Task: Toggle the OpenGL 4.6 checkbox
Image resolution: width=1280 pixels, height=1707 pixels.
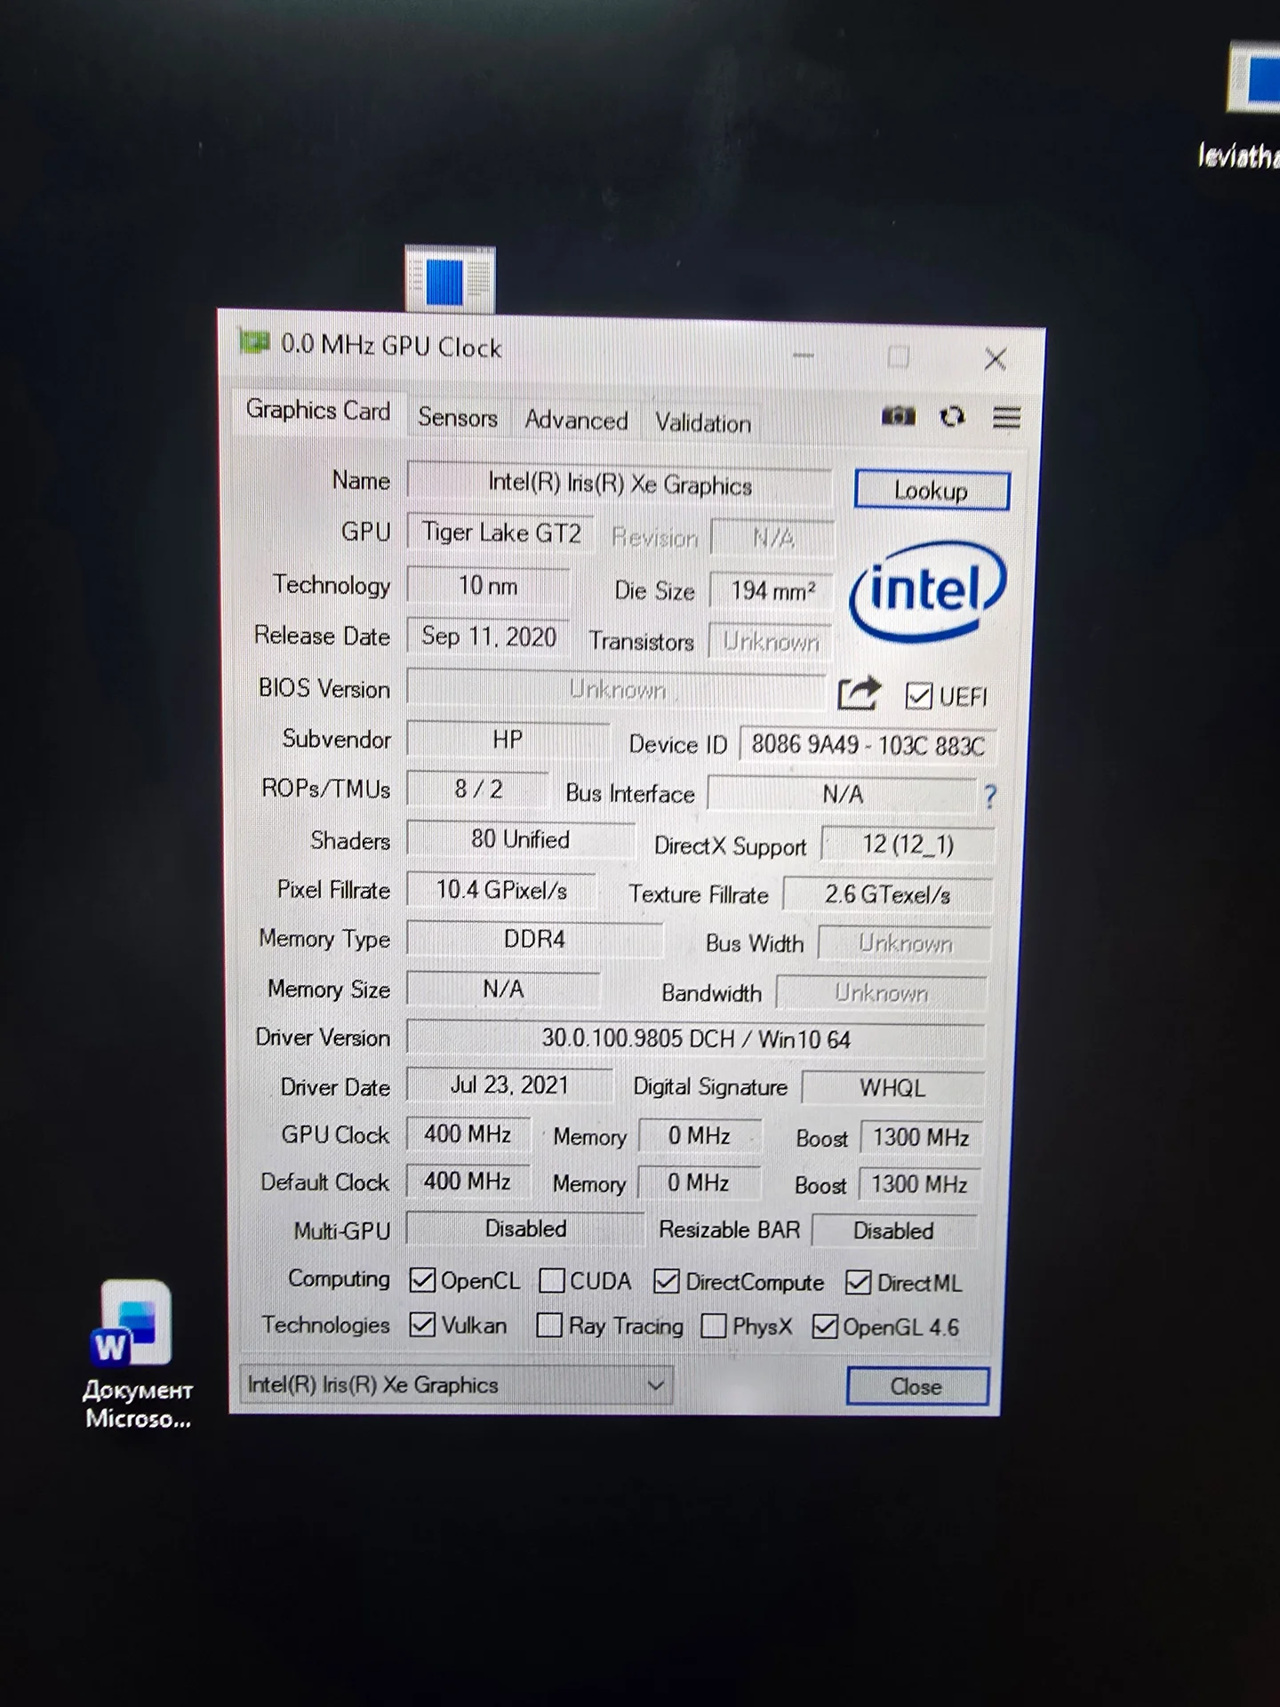Action: 825,1326
